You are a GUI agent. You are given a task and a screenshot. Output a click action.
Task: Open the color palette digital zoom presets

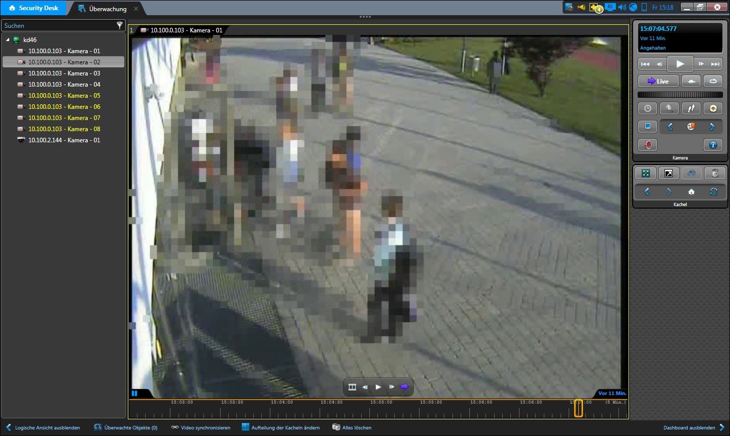coord(691,127)
